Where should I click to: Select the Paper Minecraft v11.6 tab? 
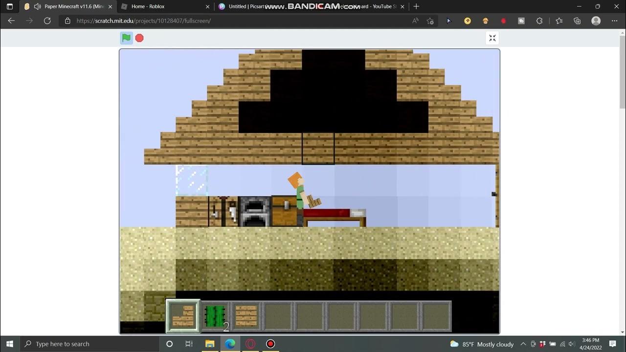[68, 6]
